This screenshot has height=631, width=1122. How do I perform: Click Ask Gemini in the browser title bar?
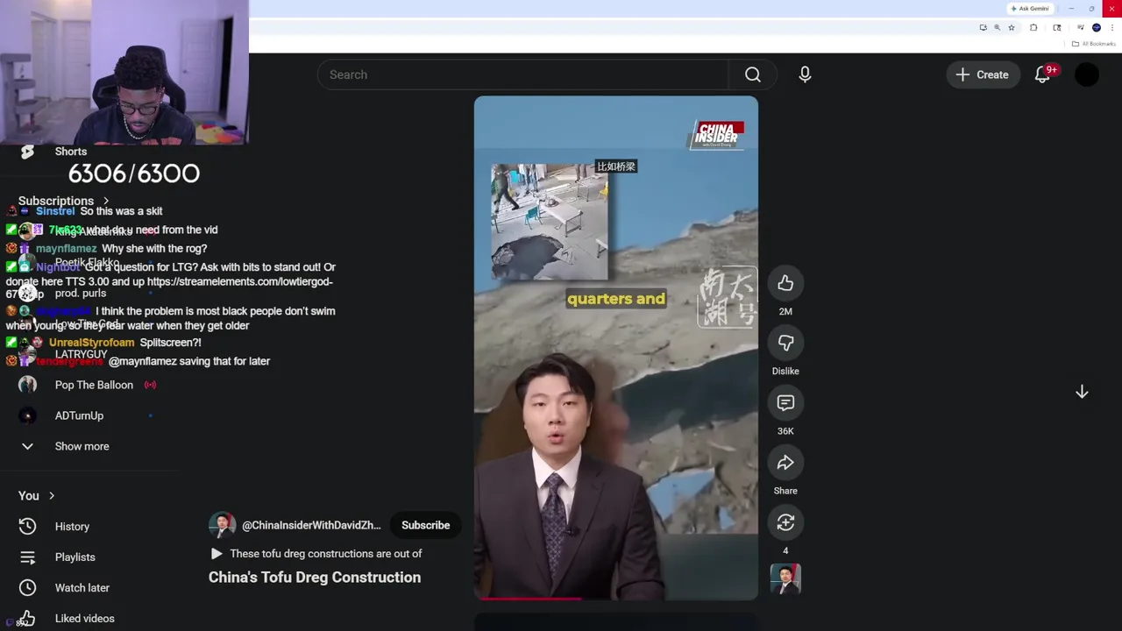pyautogui.click(x=1030, y=9)
